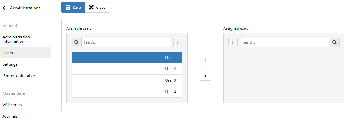Click the highlighted User 1 row
Viewport: 346px width, 124px height.
pyautogui.click(x=127, y=57)
